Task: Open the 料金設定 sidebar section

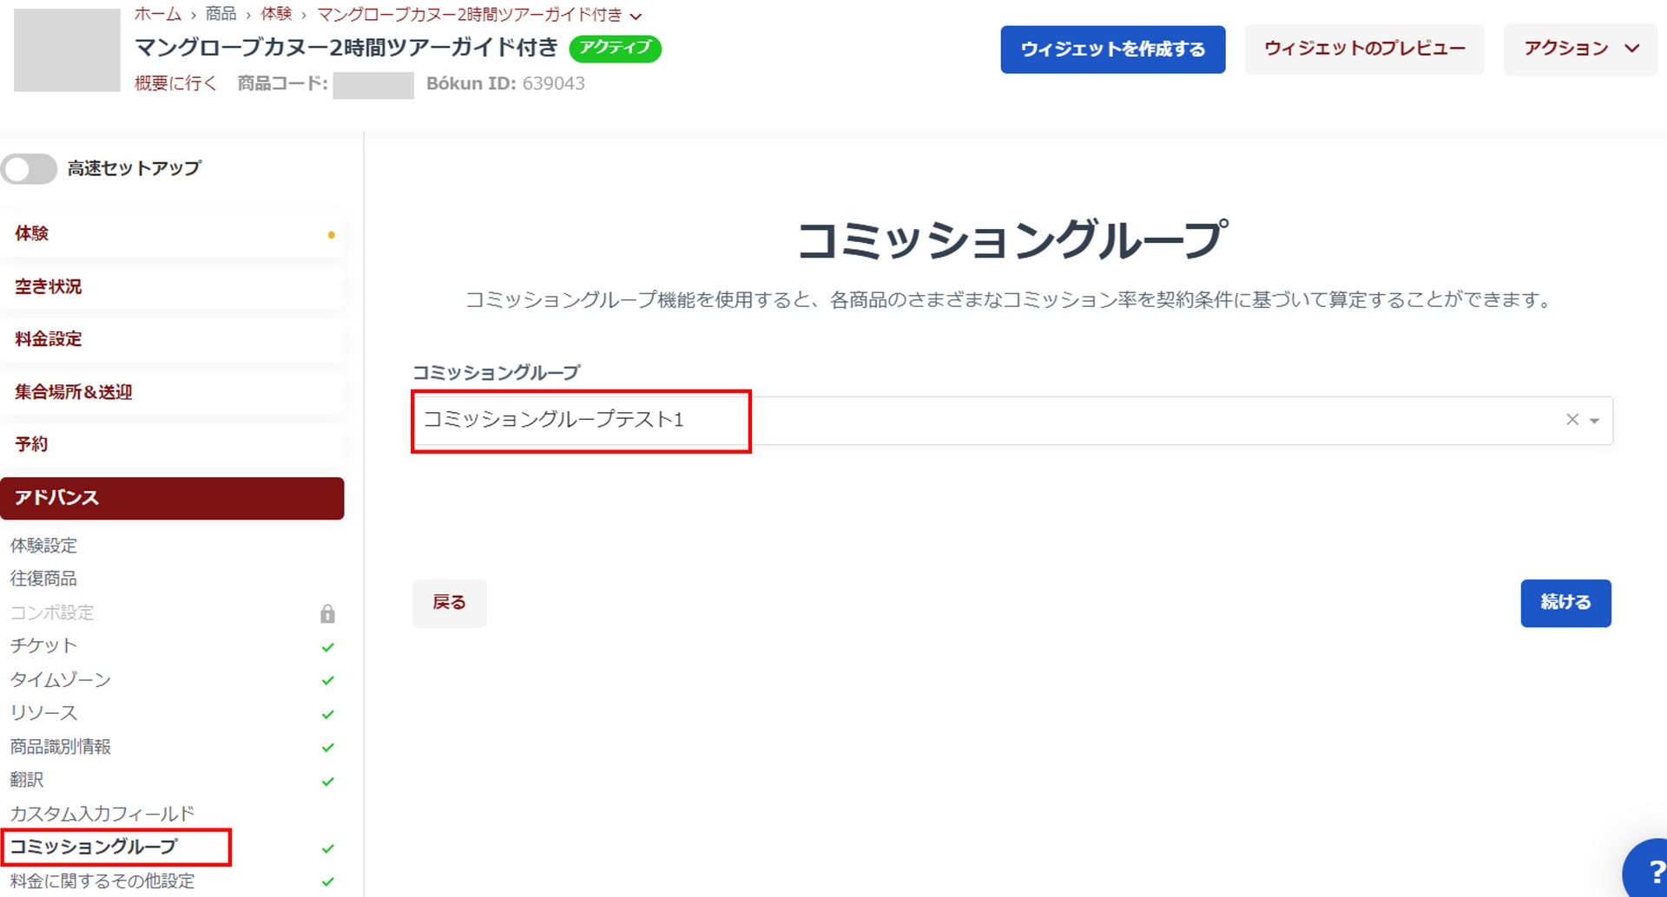Action: click(x=172, y=339)
